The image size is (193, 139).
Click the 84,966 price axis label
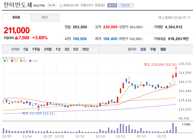coord(184,118)
